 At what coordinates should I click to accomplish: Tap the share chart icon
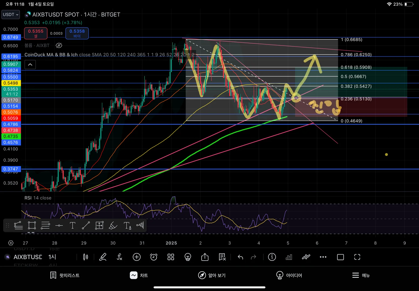tap(205, 257)
